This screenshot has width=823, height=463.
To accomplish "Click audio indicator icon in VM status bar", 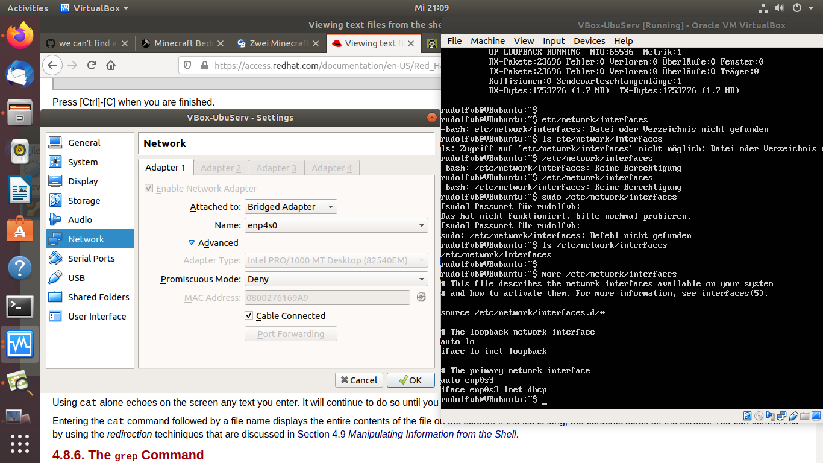I will point(770,416).
